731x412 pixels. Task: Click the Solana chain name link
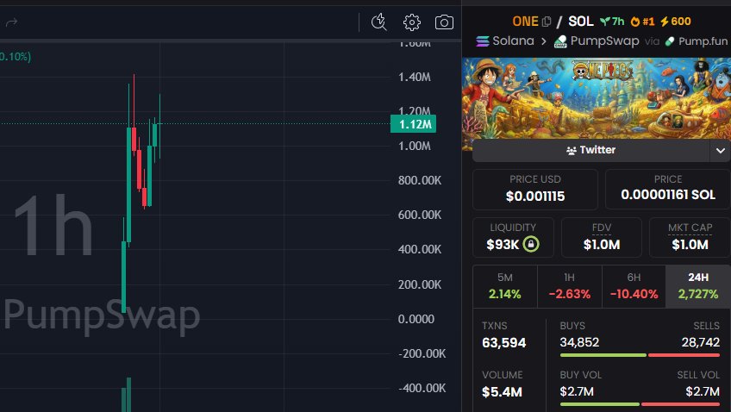[513, 41]
